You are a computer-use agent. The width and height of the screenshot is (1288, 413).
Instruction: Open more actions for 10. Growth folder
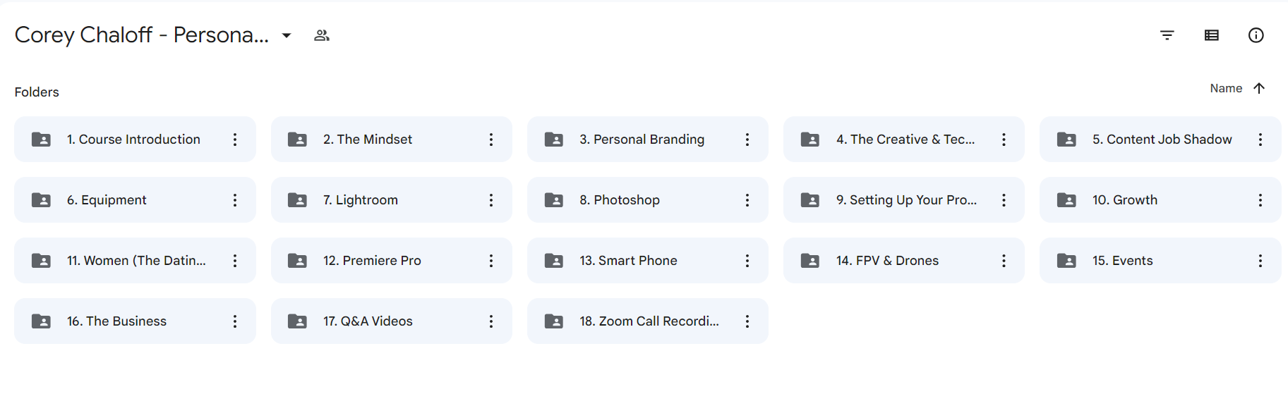[x=1260, y=200]
